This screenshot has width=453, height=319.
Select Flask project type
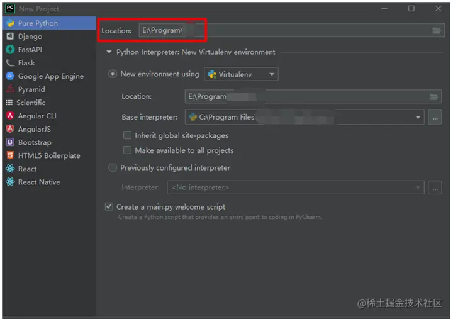49,63
